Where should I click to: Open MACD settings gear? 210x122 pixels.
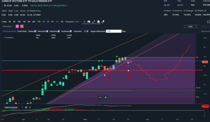(26, 107)
